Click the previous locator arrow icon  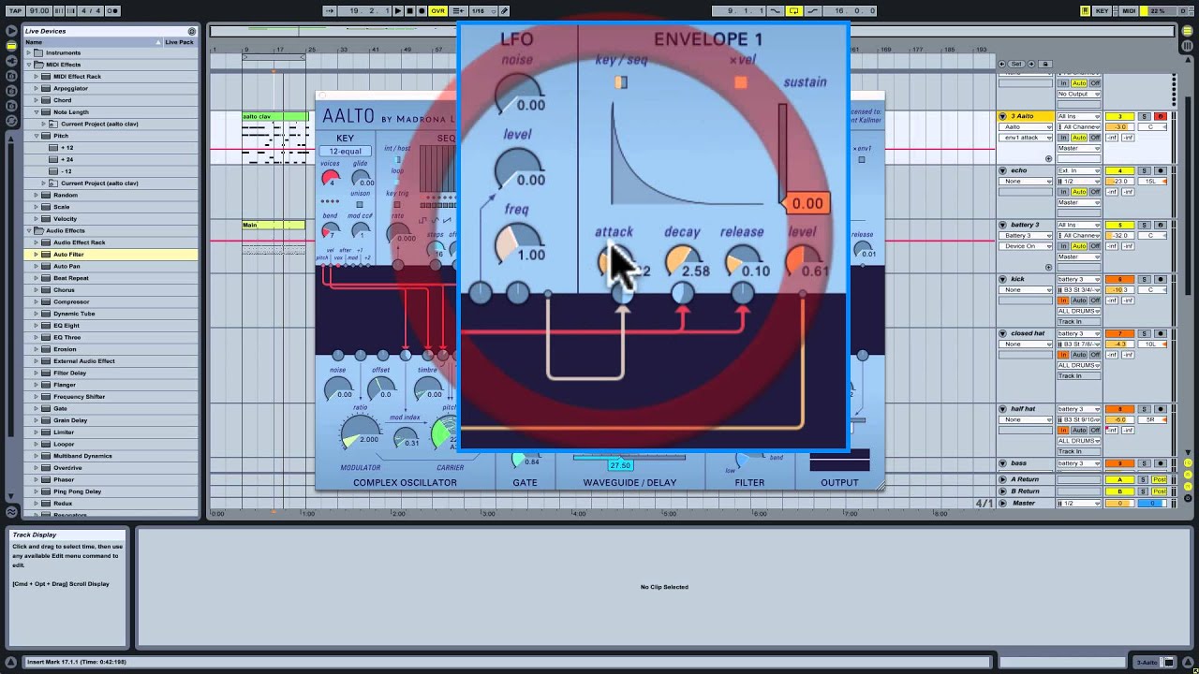pos(1003,64)
